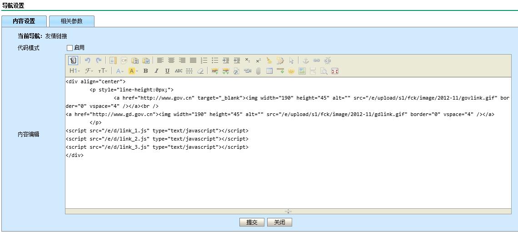Click the 提交 submit button
518x232 pixels.
tap(252, 222)
